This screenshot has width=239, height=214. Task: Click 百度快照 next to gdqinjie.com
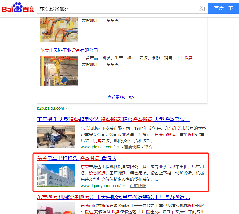(132, 147)
